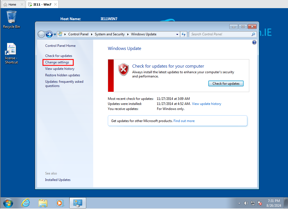Open the Recycle Bin desktop icon
The width and height of the screenshot is (288, 209).
pos(12,19)
